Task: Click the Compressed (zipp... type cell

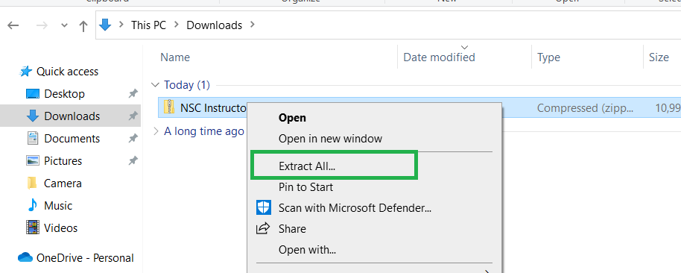Action: [x=585, y=108]
